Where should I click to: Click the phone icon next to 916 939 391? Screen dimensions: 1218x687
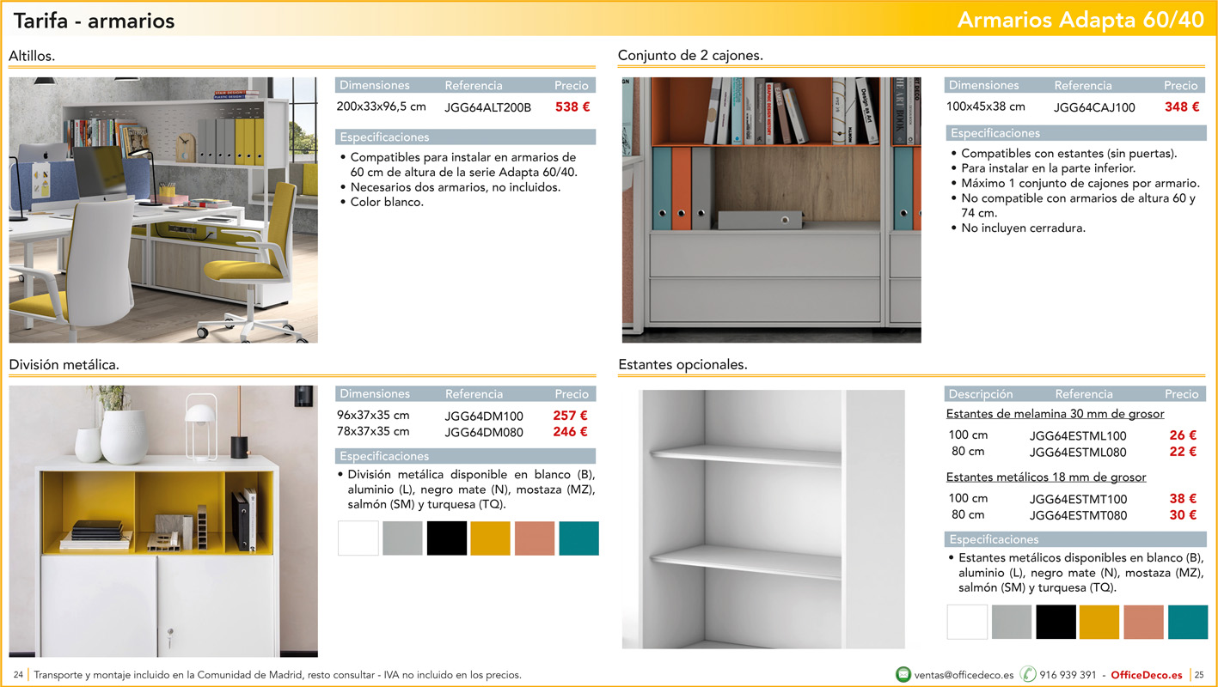click(x=1028, y=674)
